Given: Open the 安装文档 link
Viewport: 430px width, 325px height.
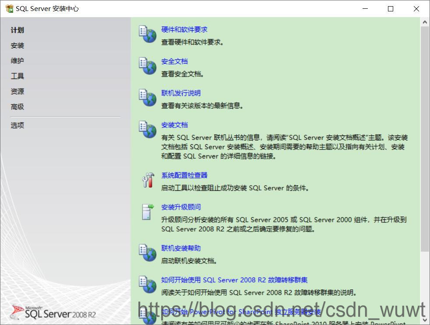Looking at the screenshot, I should pos(174,125).
